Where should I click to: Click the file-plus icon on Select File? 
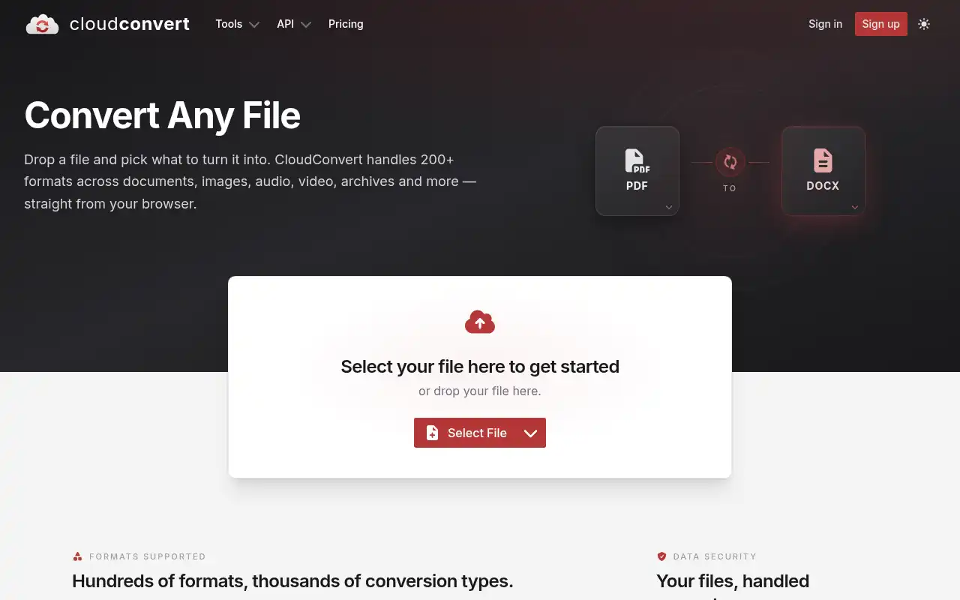432,433
